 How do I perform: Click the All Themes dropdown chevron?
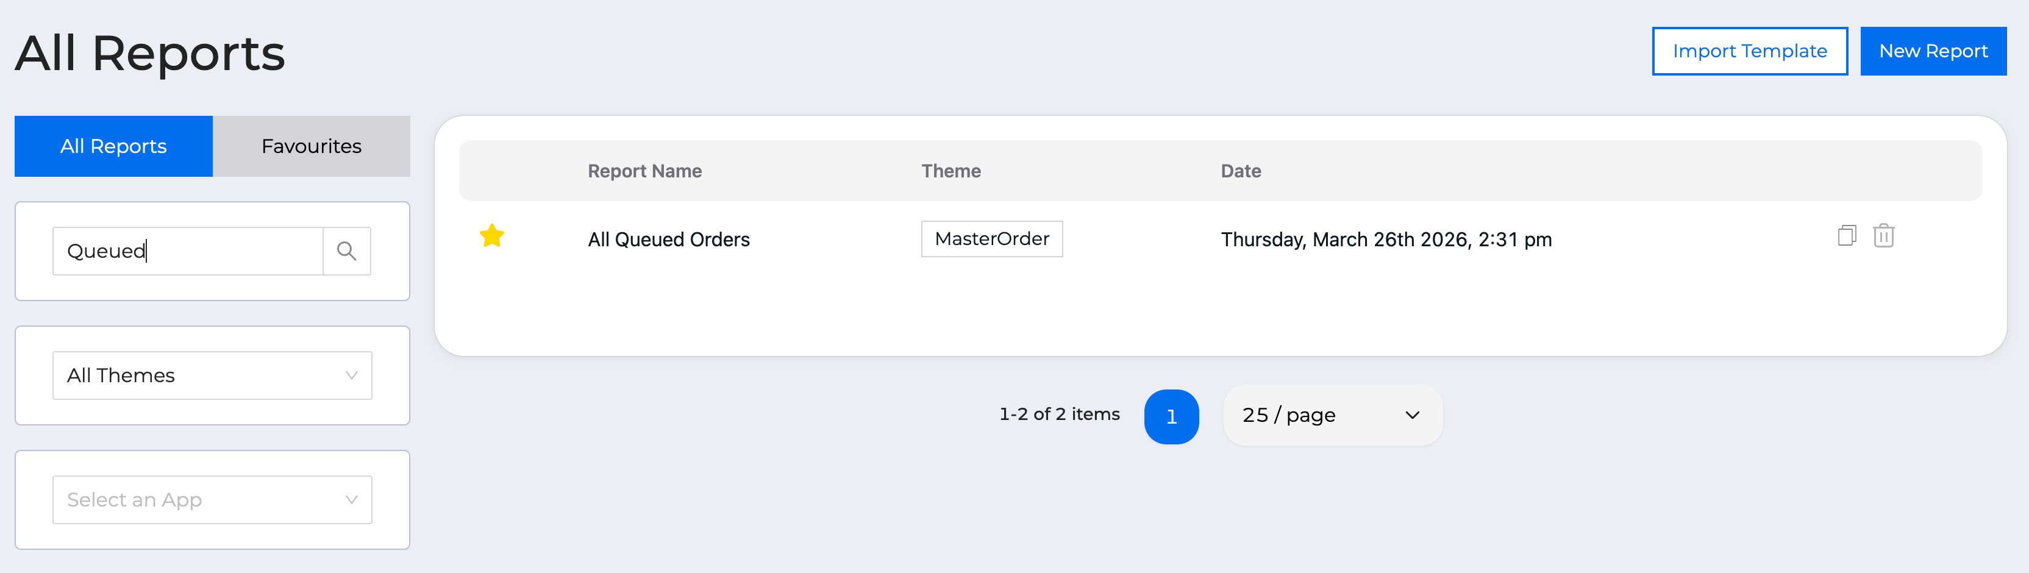point(351,375)
